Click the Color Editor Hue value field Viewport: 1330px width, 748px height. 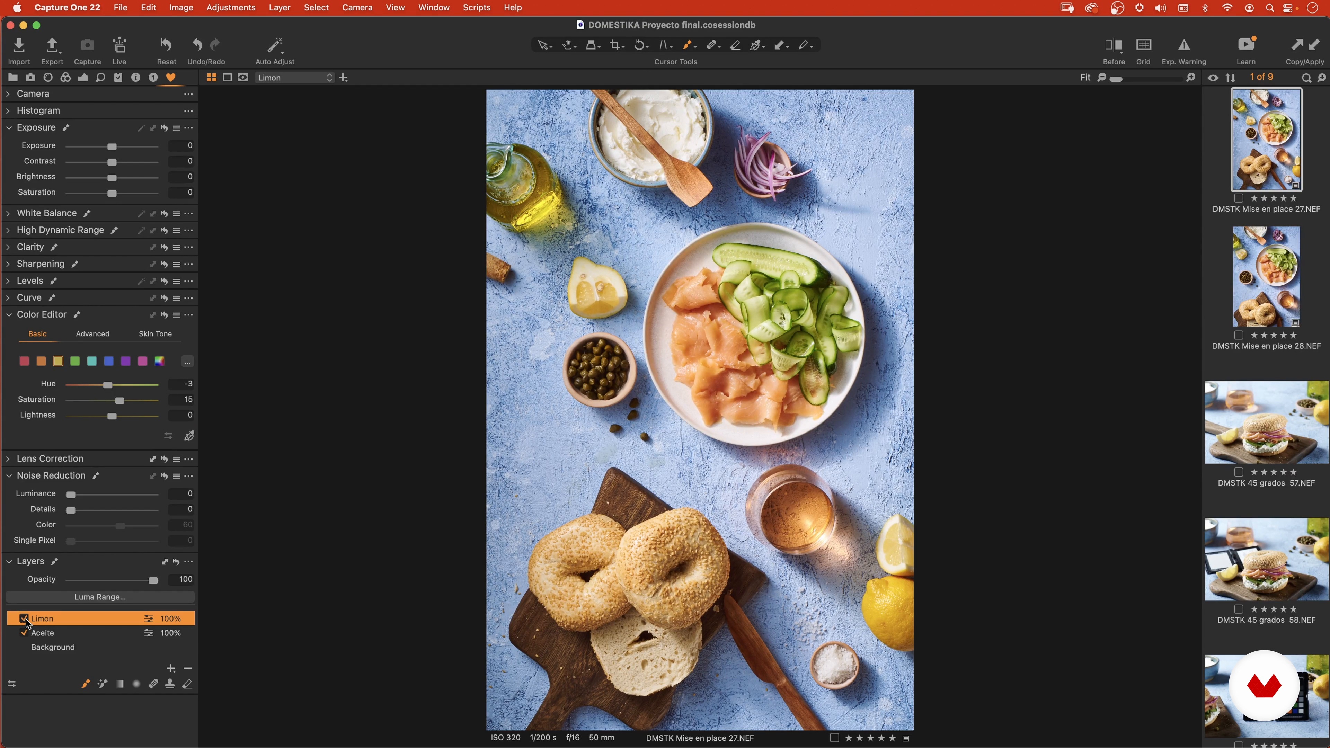(181, 384)
